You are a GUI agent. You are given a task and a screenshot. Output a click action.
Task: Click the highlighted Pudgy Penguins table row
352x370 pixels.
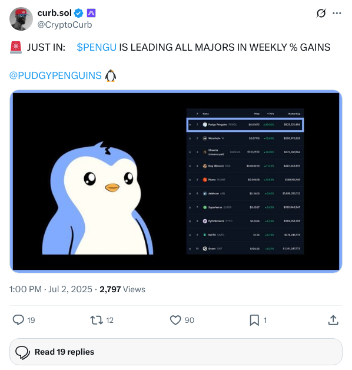(245, 124)
